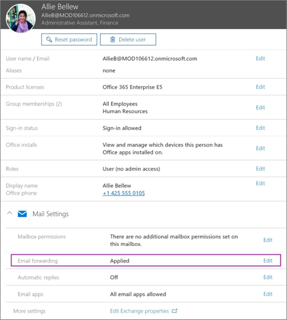Click the 'Human Resources' group text
This screenshot has height=320, width=287.
click(x=125, y=111)
